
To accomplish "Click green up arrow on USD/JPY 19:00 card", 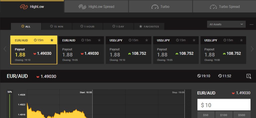I will point(224,54).
